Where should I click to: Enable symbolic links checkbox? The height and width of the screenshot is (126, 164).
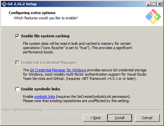17,89
